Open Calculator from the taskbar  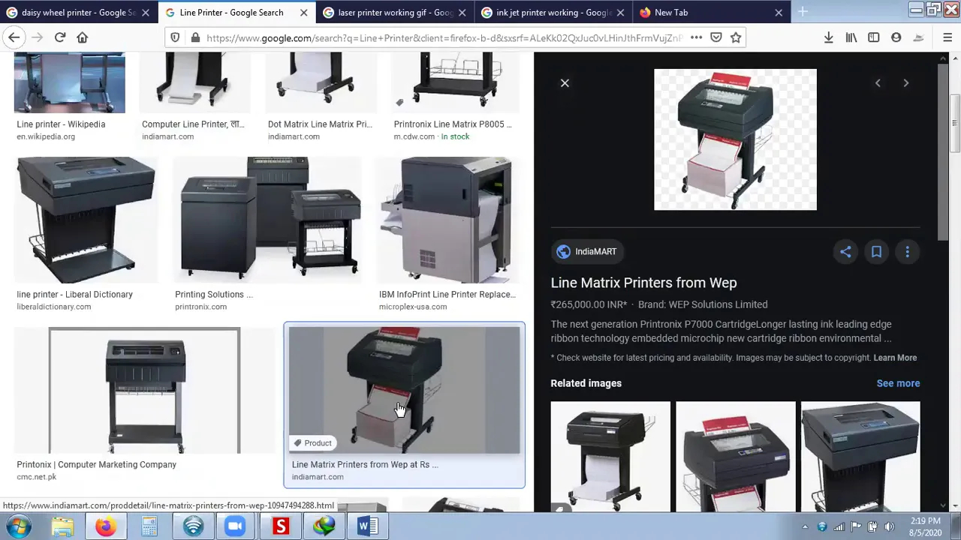149,526
